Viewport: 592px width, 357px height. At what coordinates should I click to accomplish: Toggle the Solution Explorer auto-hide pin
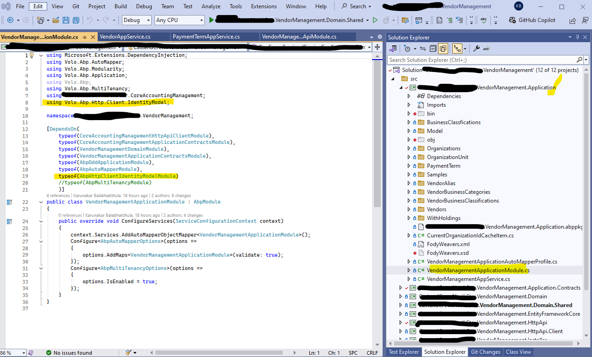pos(577,37)
